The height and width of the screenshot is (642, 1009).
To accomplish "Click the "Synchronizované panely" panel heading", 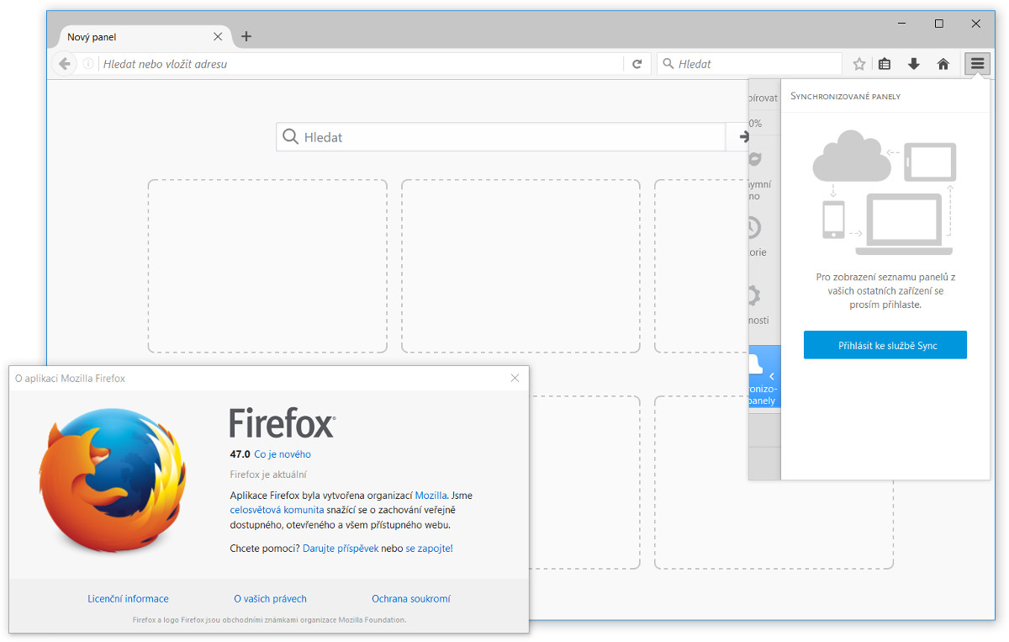I will pos(845,97).
